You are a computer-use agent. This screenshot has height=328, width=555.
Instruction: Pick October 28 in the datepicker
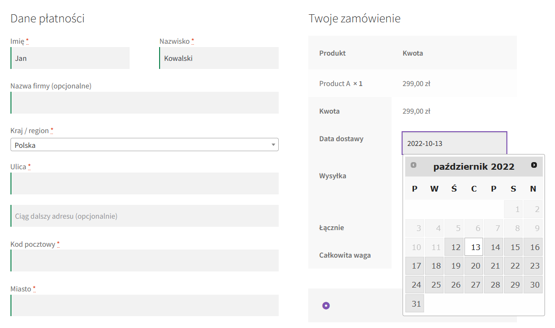[495, 285]
